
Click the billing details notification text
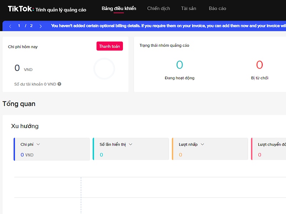point(168,26)
